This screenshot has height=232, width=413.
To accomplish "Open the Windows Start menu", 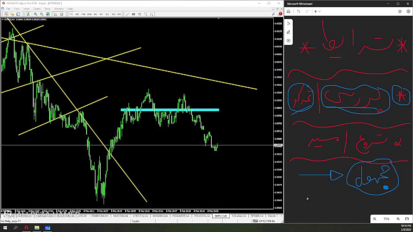I will [5, 228].
